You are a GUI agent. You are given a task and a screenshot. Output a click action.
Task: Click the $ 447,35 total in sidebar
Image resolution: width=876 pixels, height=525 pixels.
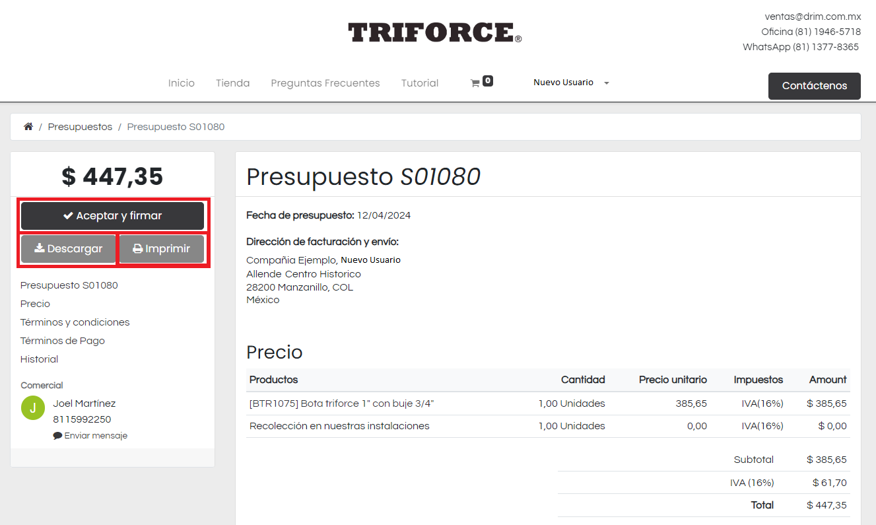click(x=112, y=176)
